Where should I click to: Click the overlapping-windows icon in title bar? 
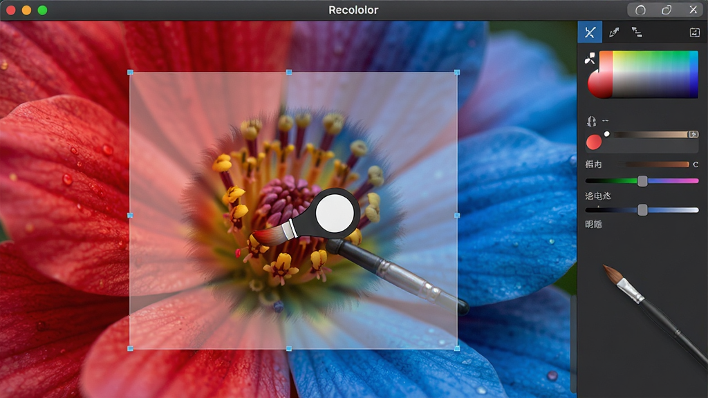[667, 10]
